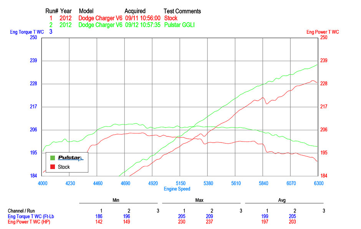361x229 pixels.
Task: Select the Stock label in the legend
Action: pyautogui.click(x=64, y=167)
